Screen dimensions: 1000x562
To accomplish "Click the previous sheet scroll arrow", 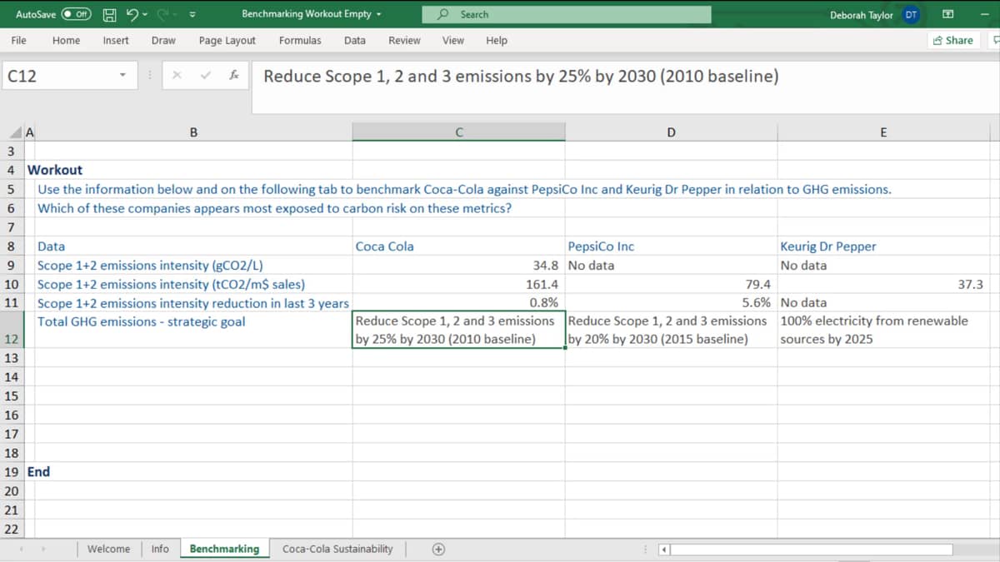I will pos(22,549).
